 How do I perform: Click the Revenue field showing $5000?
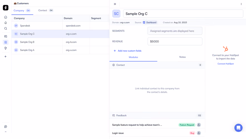pos(175,42)
